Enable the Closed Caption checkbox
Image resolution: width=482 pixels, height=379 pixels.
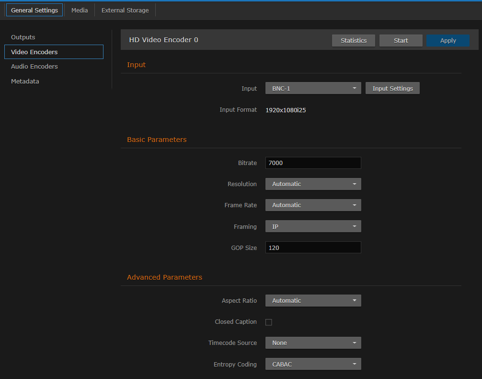268,322
